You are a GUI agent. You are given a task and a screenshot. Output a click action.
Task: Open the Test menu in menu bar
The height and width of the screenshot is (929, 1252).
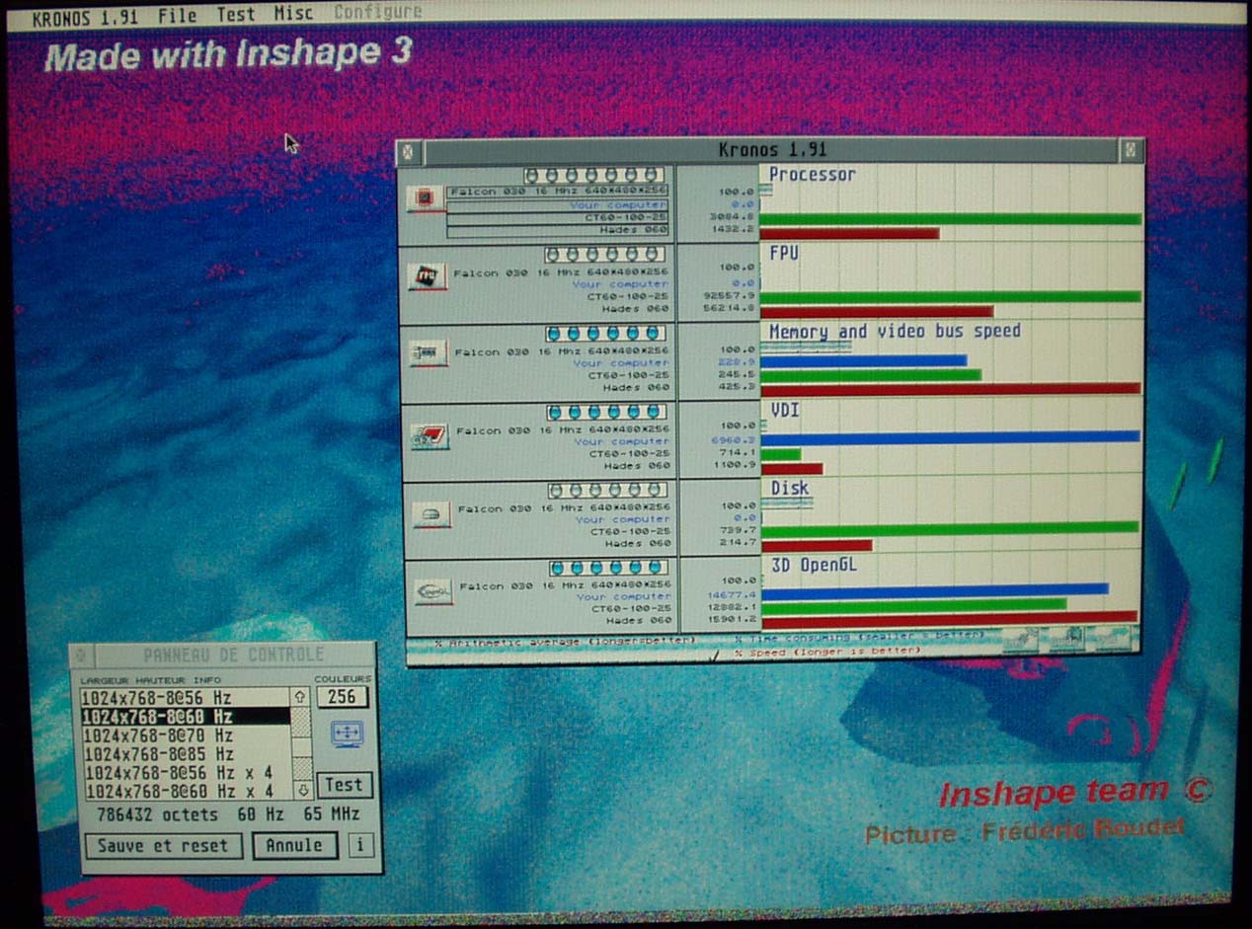(235, 14)
